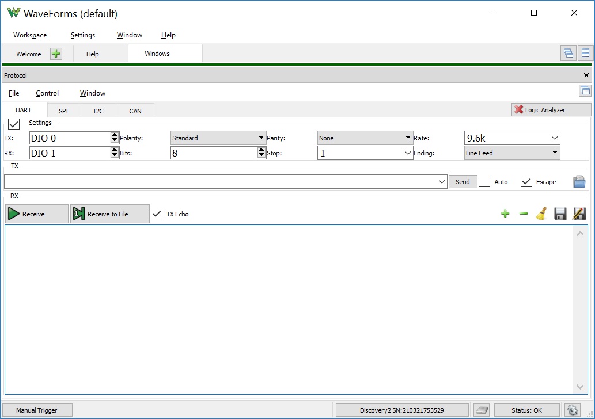Enable the Auto send checkbox

click(484, 182)
